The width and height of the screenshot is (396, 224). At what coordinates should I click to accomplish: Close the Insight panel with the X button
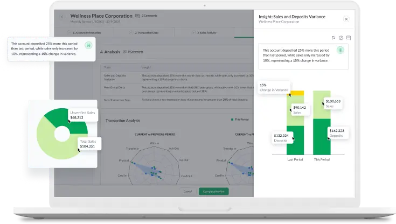[346, 19]
